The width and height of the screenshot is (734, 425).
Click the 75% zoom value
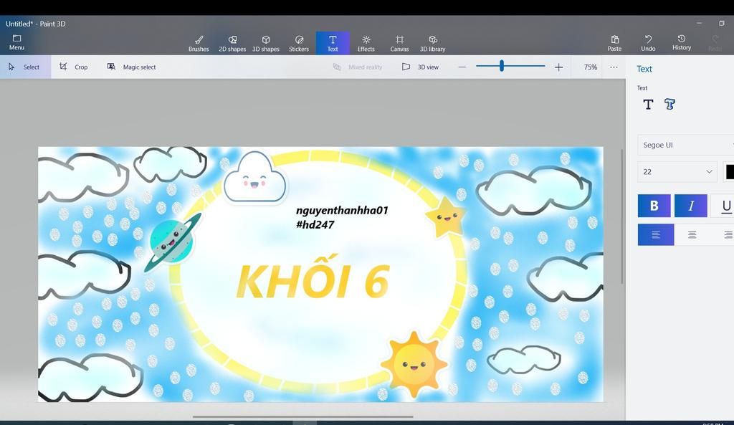pos(591,67)
